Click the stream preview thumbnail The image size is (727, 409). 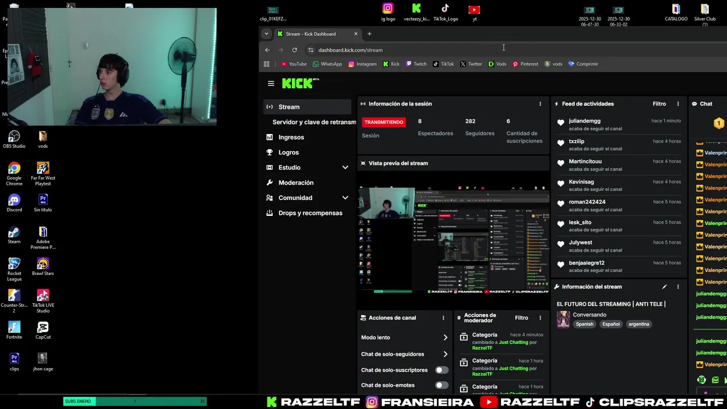pos(453,240)
